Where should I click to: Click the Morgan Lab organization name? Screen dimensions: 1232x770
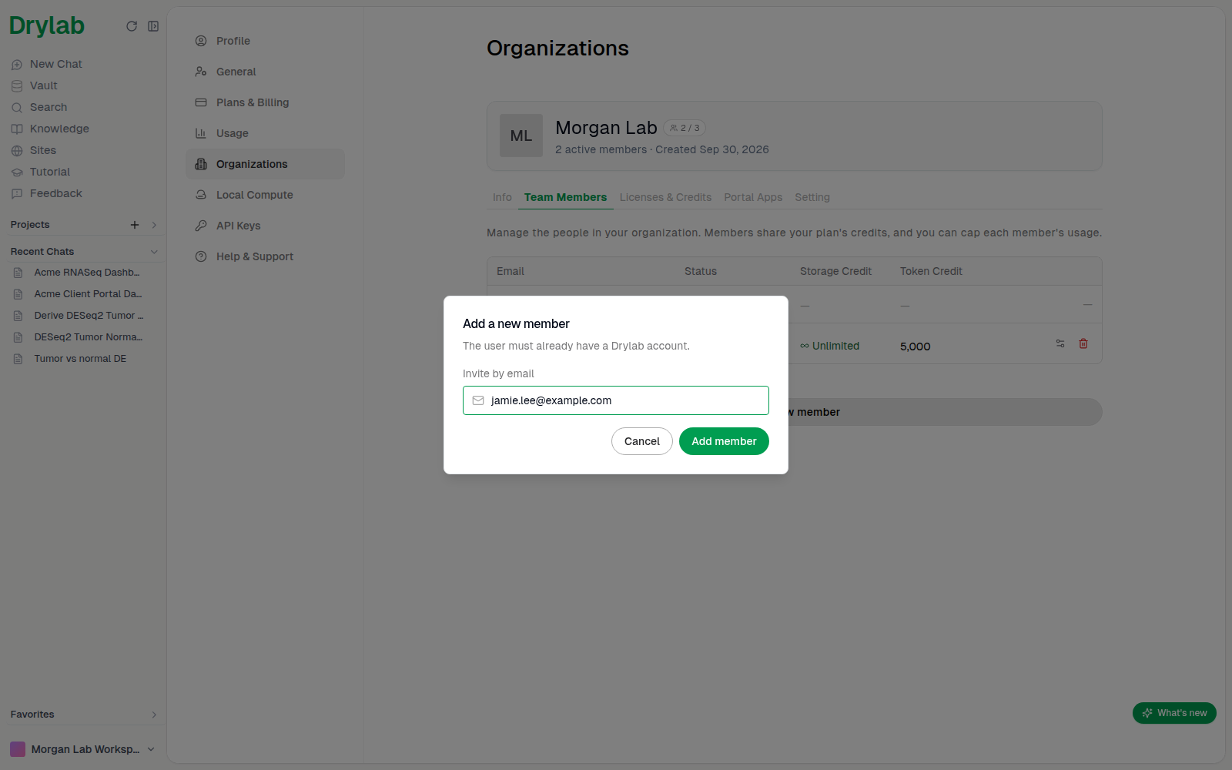point(606,128)
